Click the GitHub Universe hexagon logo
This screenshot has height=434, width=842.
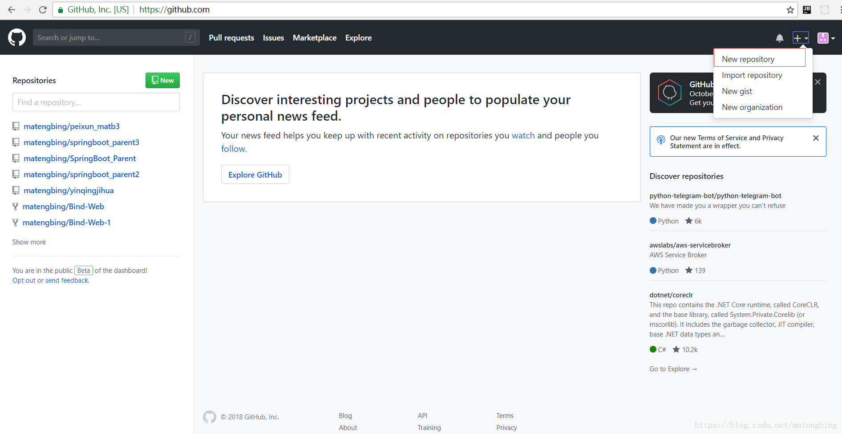tap(670, 93)
